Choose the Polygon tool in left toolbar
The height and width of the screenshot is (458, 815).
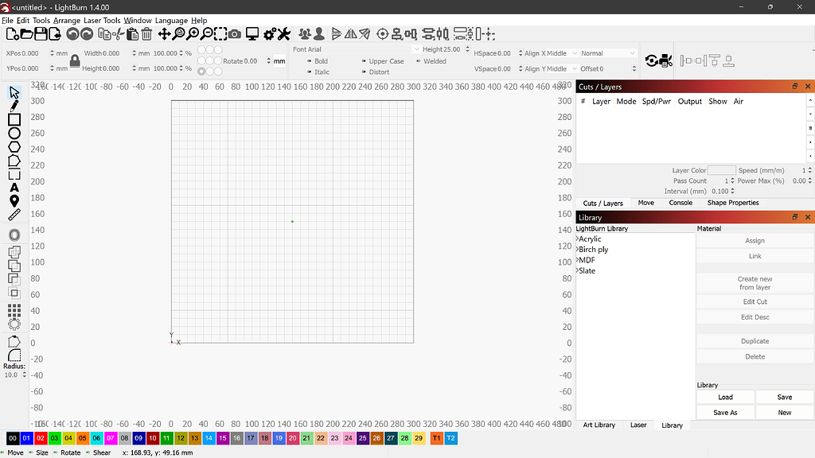14,147
